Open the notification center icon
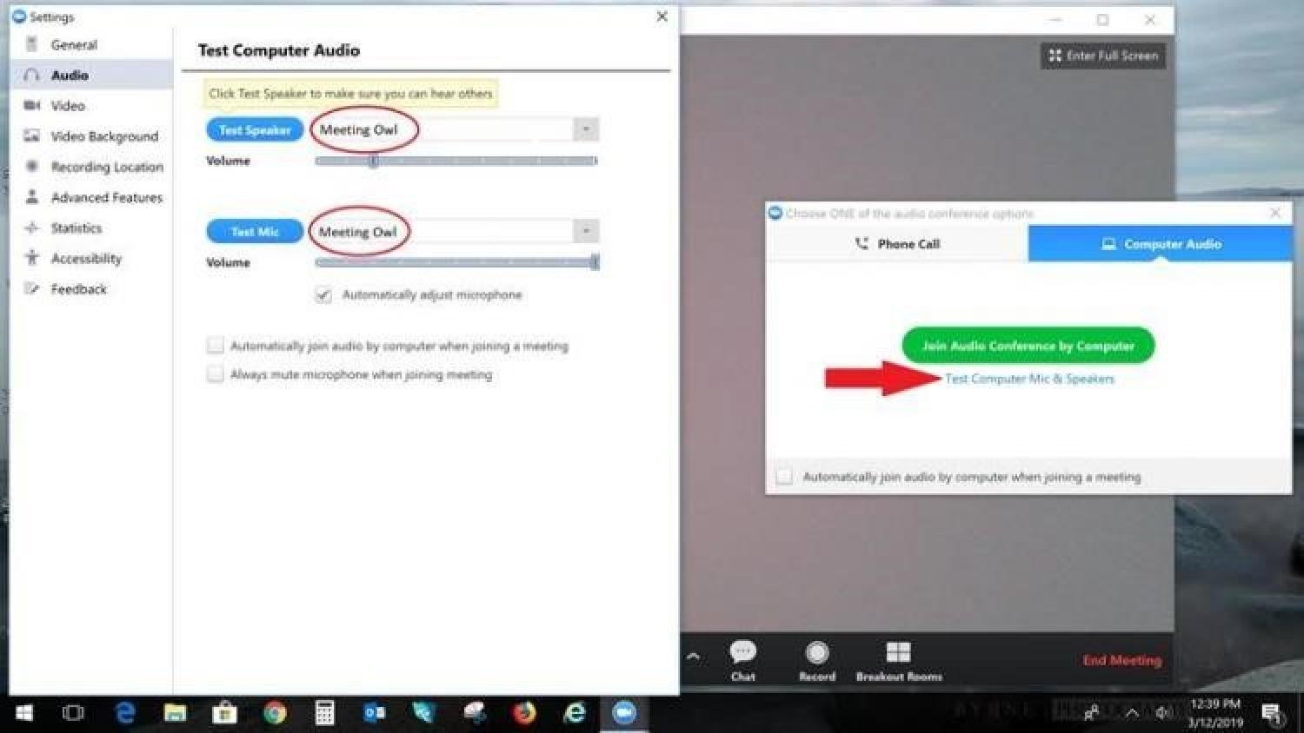This screenshot has width=1304, height=733. [x=1274, y=714]
